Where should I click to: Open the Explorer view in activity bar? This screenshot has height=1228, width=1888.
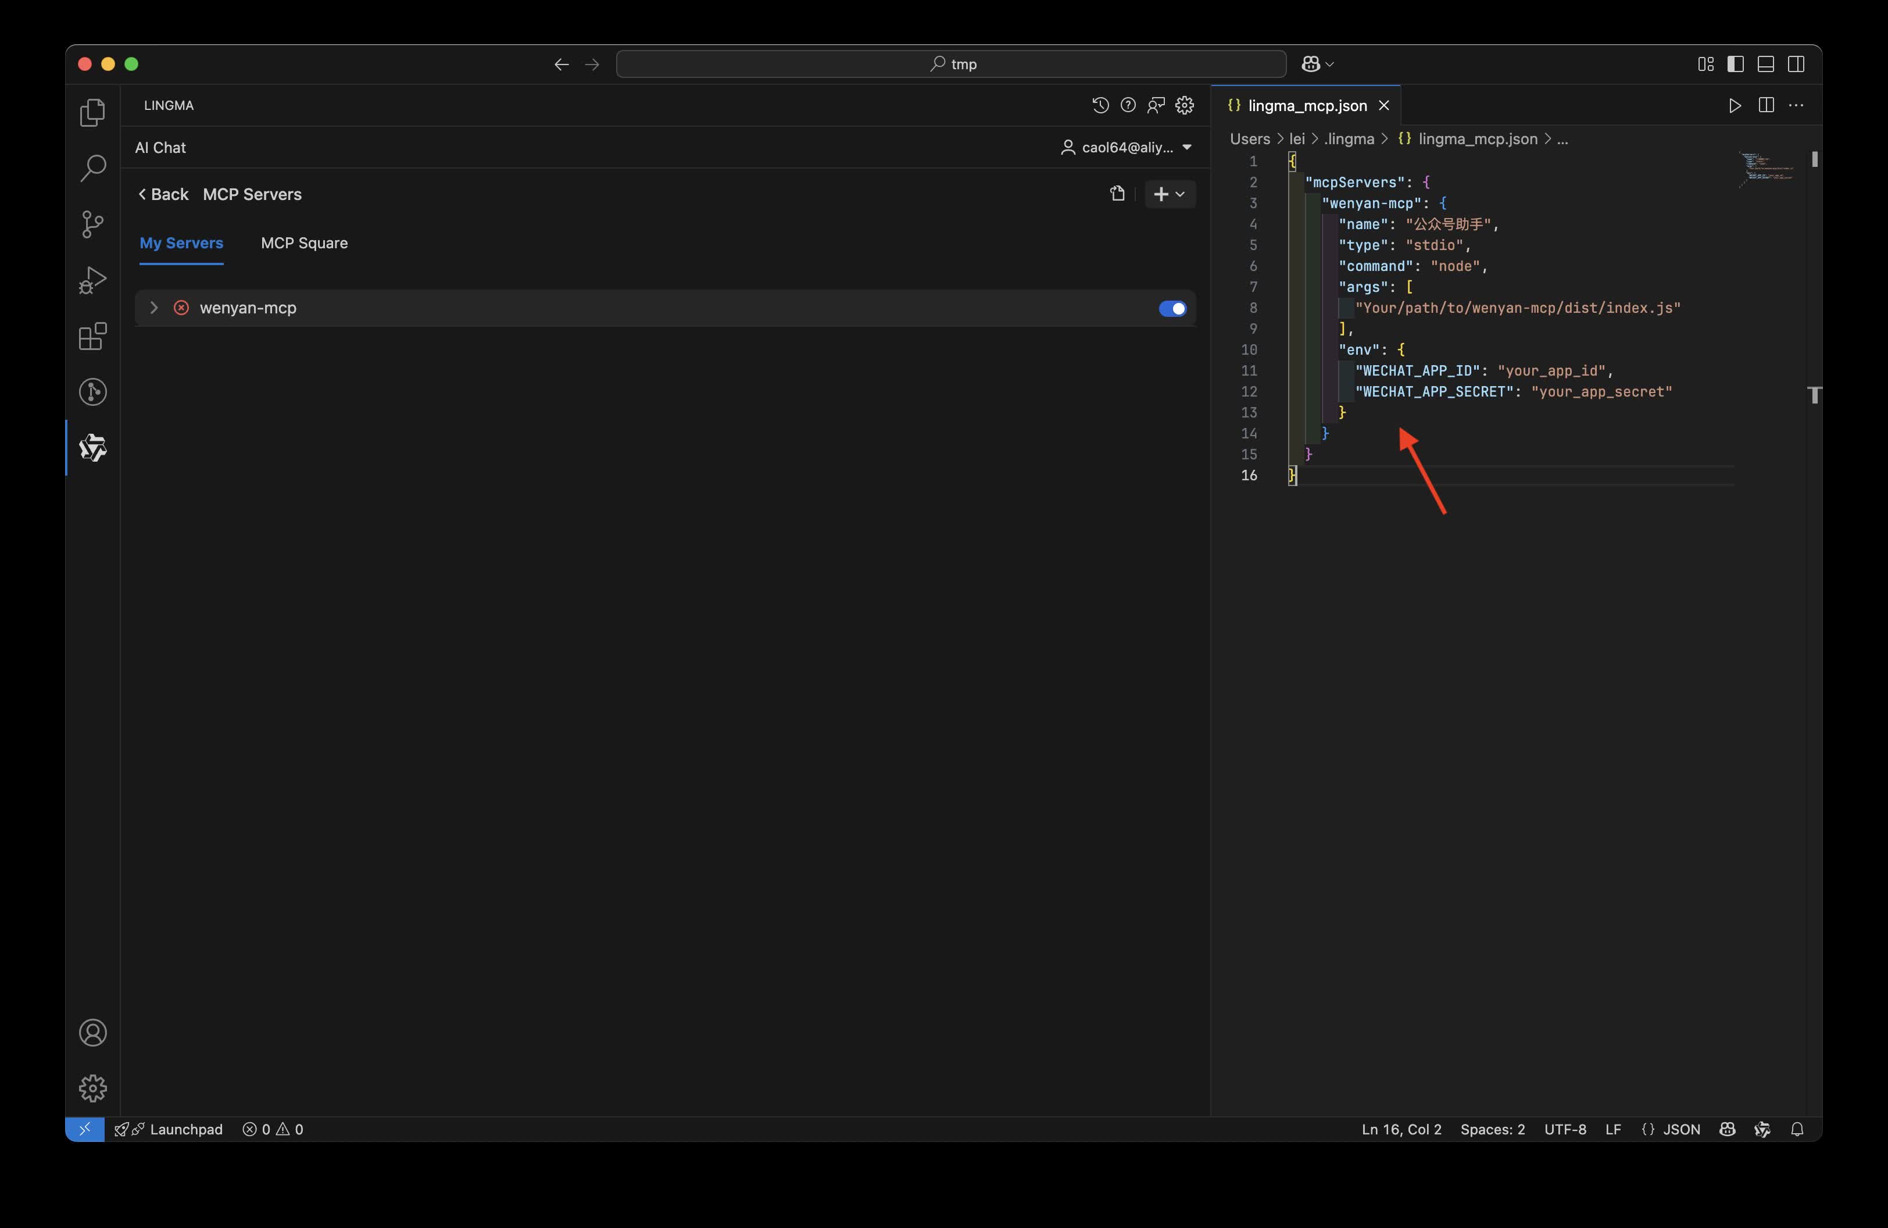(x=93, y=113)
